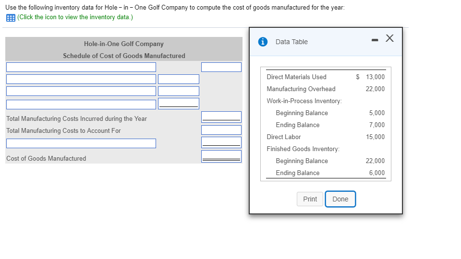
Task: Open the 'Click the icon to view the inventory data' link
Action: point(75,17)
